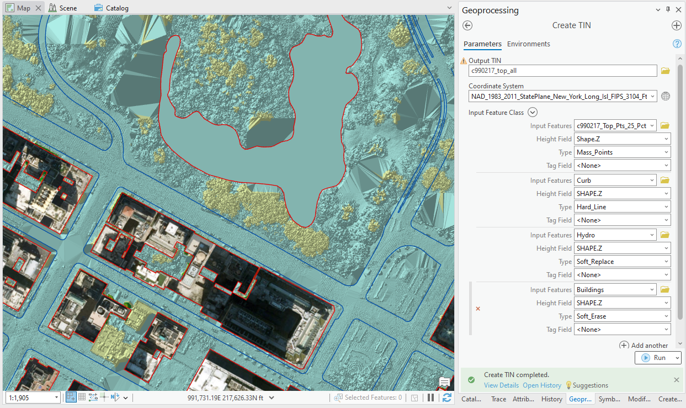
Task: Expand the map scale 1:1,905 dropdown
Action: pos(57,398)
